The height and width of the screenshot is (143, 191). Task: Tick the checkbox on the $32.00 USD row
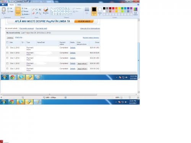[7, 58]
